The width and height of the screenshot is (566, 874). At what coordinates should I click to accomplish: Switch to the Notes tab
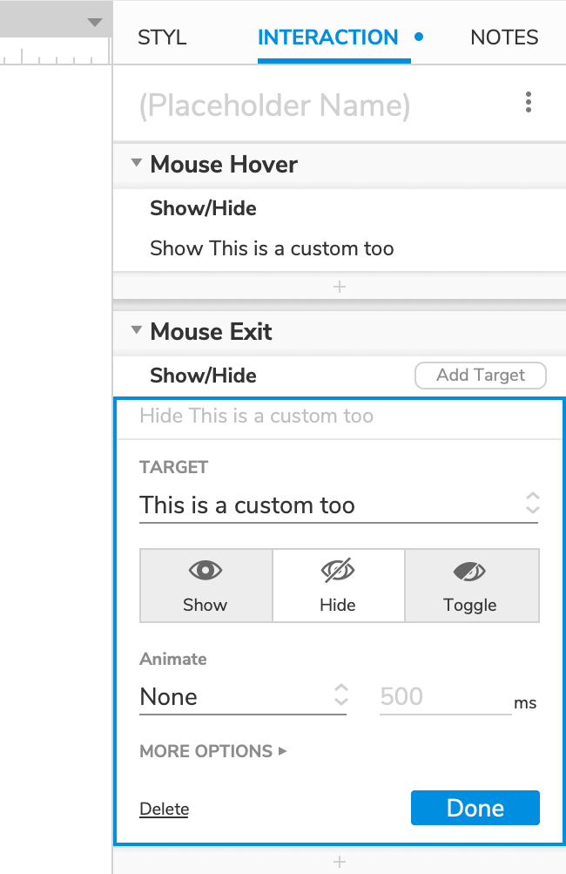[504, 37]
